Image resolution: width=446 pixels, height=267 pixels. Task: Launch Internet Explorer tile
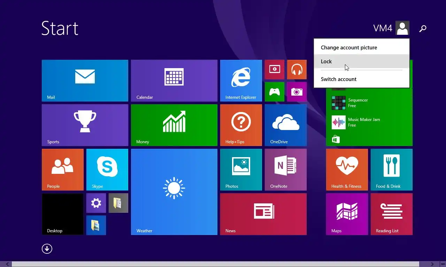click(241, 81)
